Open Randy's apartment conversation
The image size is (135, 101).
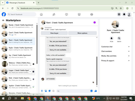[18, 26]
